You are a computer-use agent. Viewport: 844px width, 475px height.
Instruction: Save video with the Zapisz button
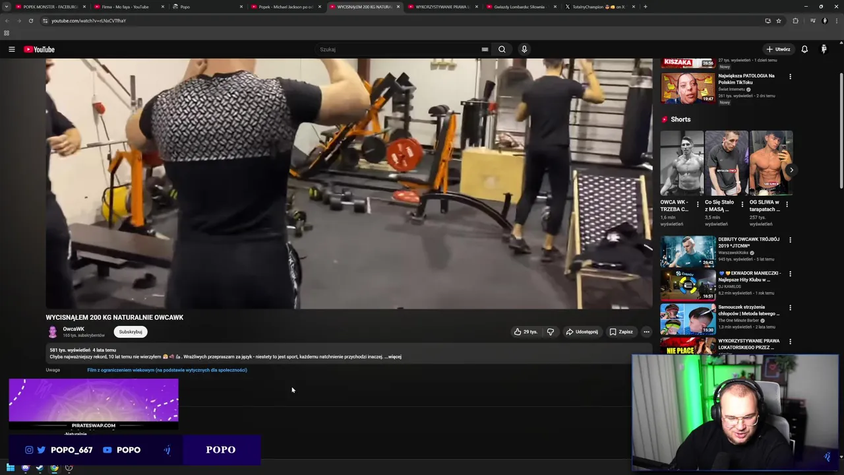tap(621, 332)
